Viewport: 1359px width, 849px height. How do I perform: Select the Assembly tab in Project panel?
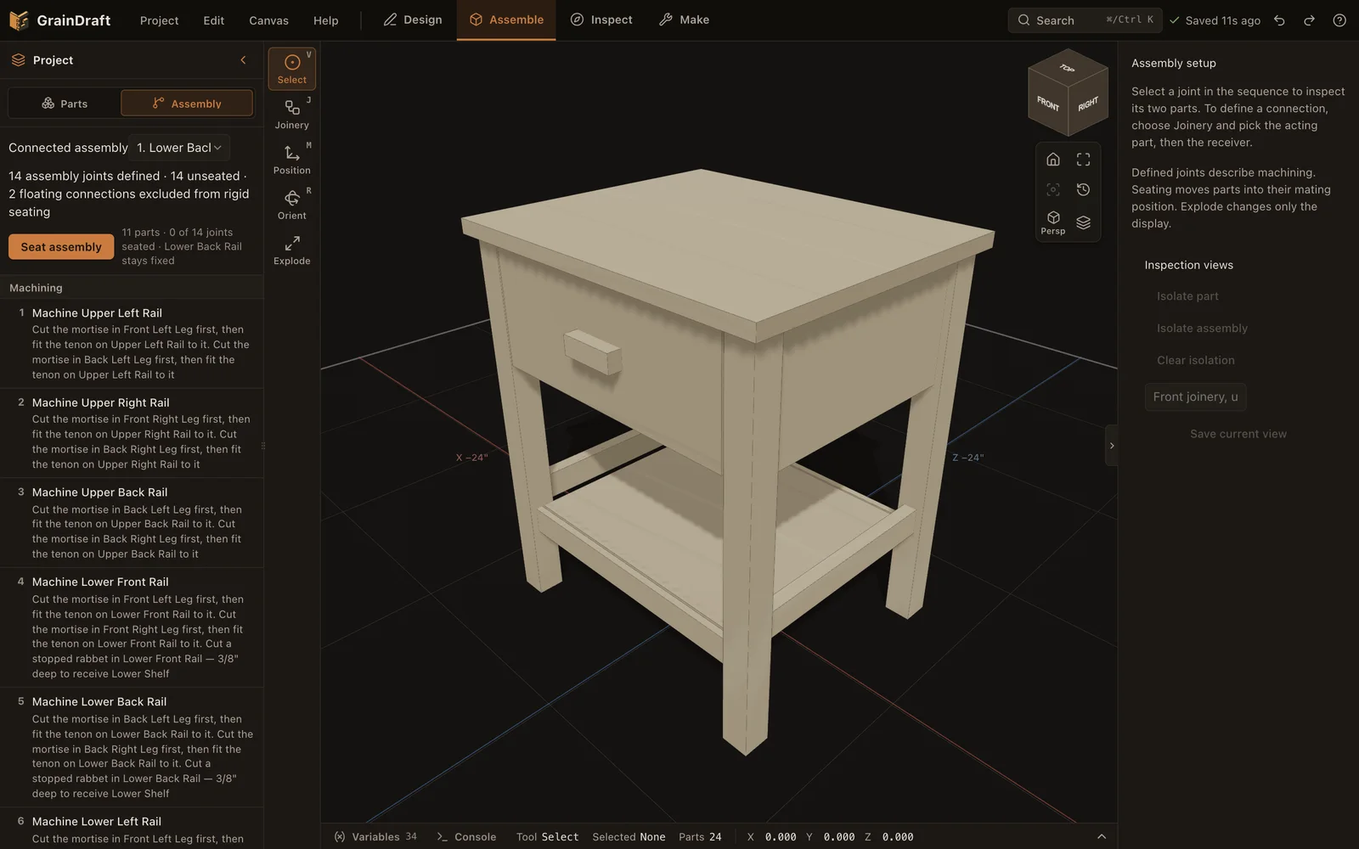[187, 104]
